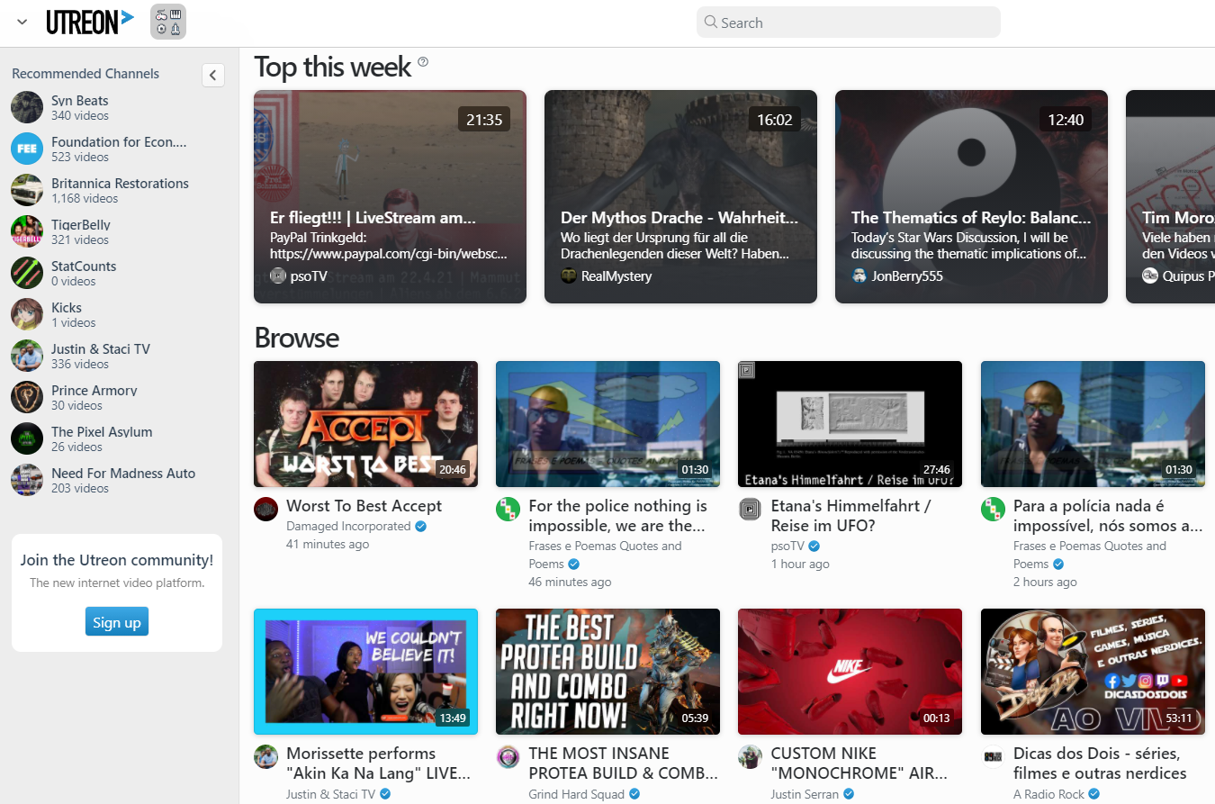
Task: Open the Foundation for Econ FEE avatar
Action: pos(27,149)
